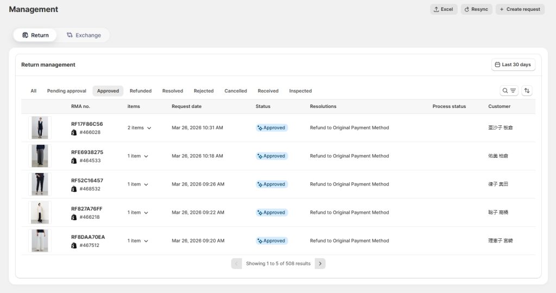The width and height of the screenshot is (556, 293).
Task: Open order number #464533
Action: coord(90,161)
